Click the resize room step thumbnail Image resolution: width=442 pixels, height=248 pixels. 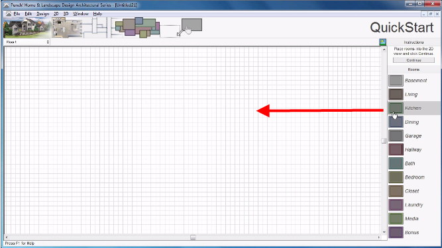[x=190, y=28]
